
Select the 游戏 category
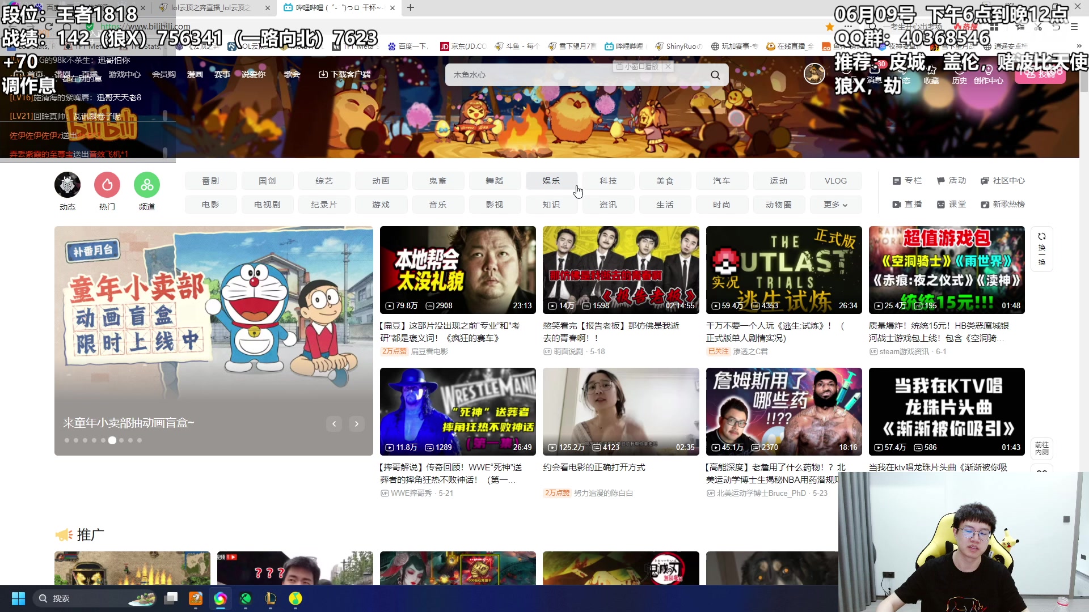381,205
